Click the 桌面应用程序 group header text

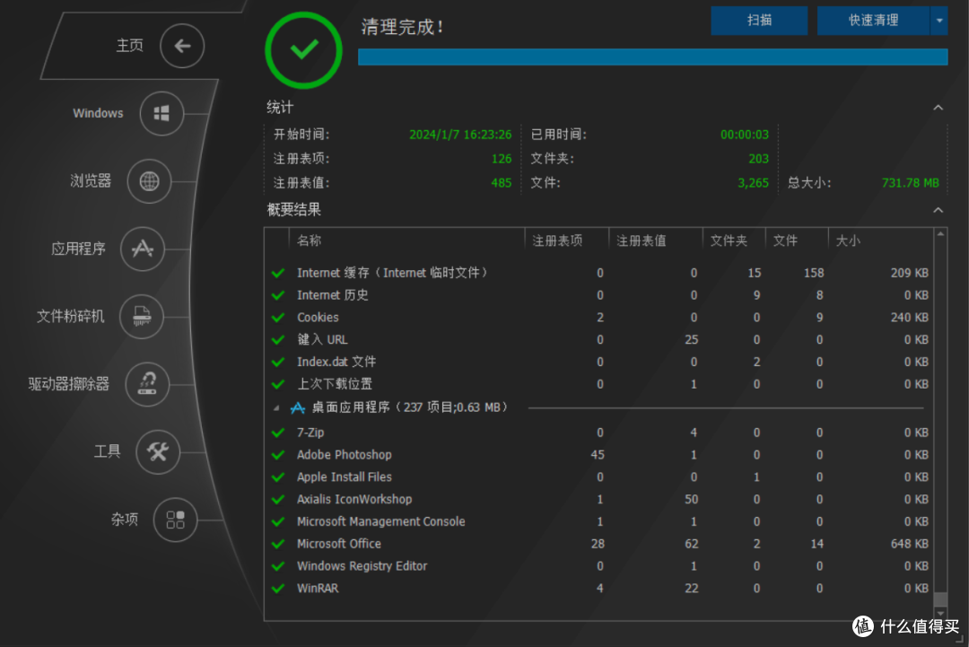click(410, 407)
